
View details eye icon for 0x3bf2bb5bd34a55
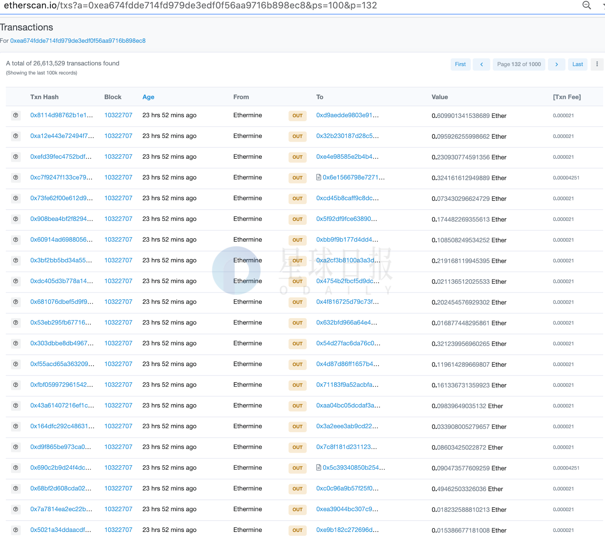[x=16, y=261]
